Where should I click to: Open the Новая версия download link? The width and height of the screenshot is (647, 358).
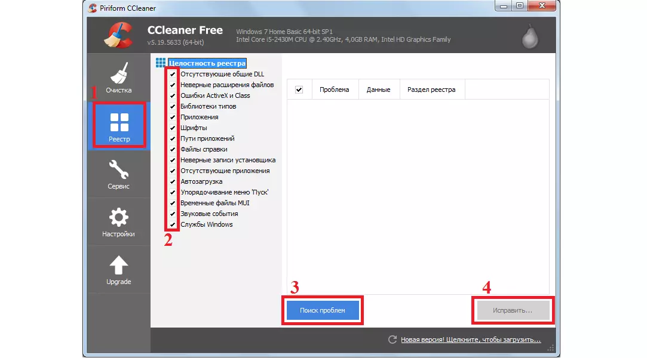point(471,340)
